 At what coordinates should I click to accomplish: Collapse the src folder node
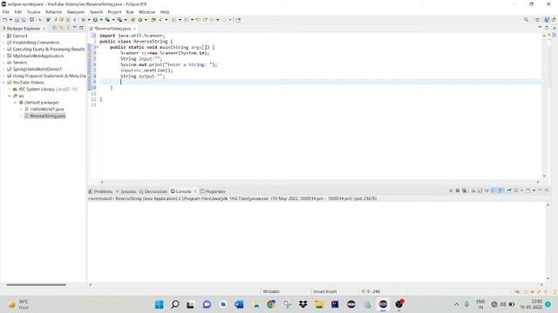(10, 96)
